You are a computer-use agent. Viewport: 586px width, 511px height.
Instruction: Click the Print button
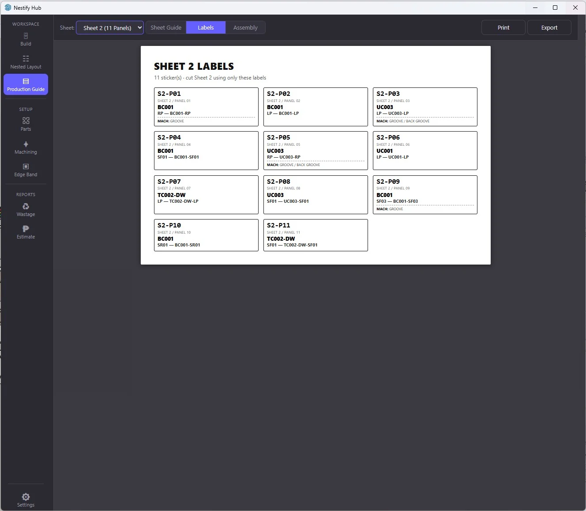coord(503,27)
